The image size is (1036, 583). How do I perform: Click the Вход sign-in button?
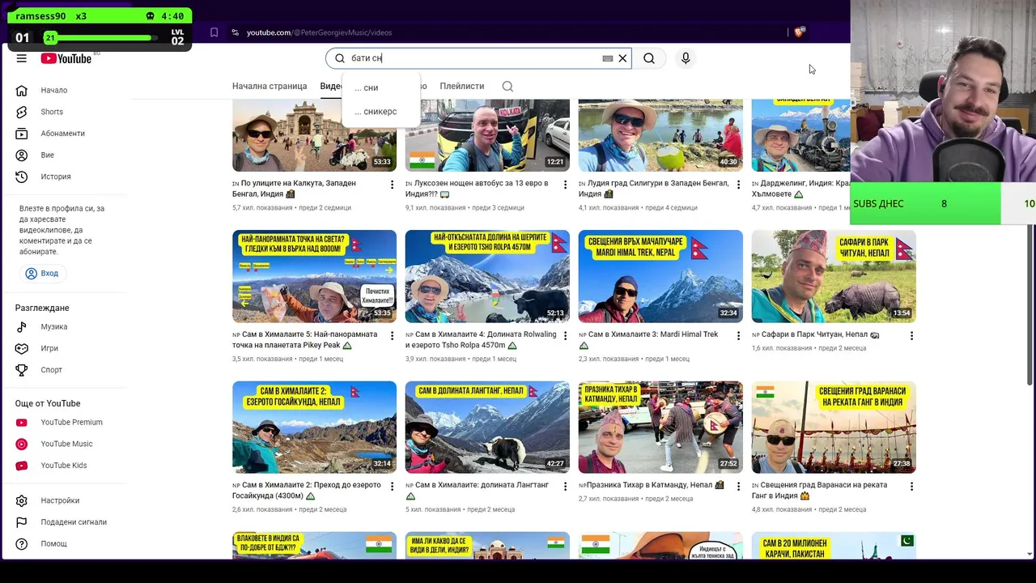coord(42,274)
